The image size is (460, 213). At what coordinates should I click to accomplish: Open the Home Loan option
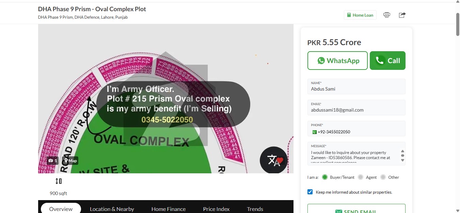point(360,15)
